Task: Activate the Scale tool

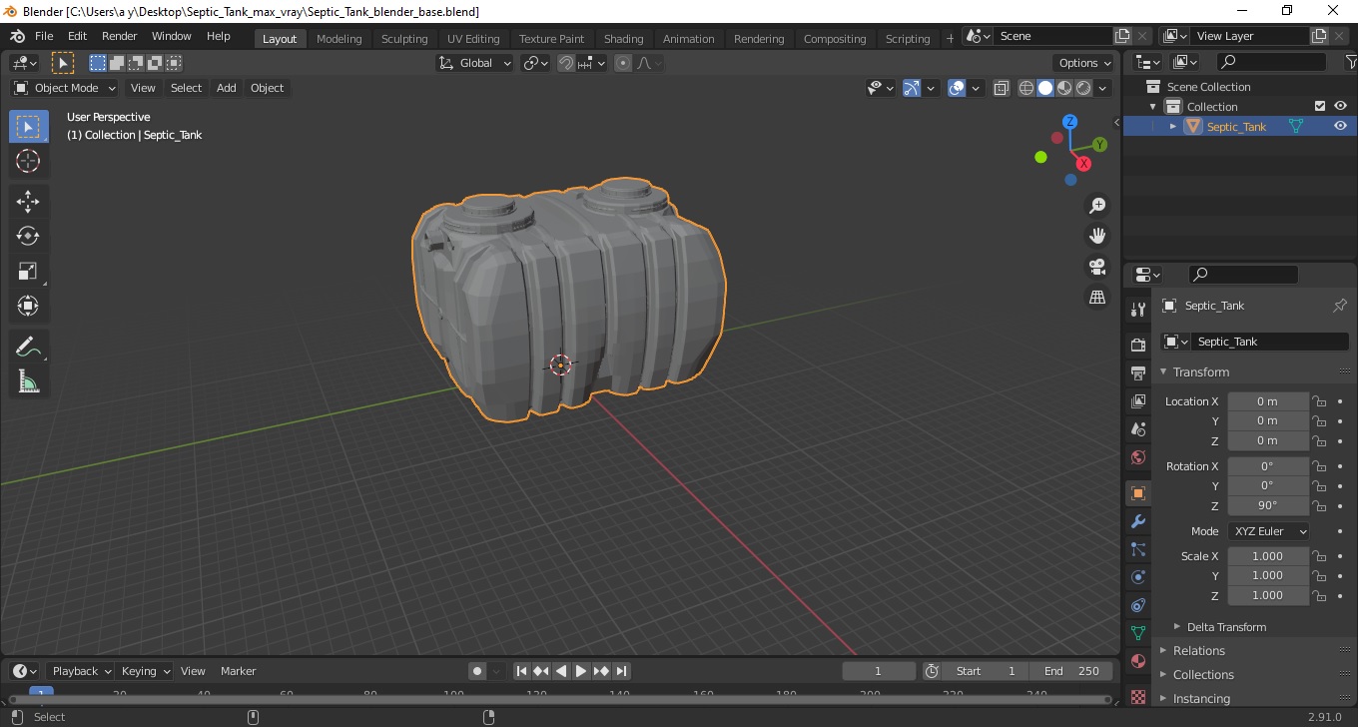Action: 28,271
